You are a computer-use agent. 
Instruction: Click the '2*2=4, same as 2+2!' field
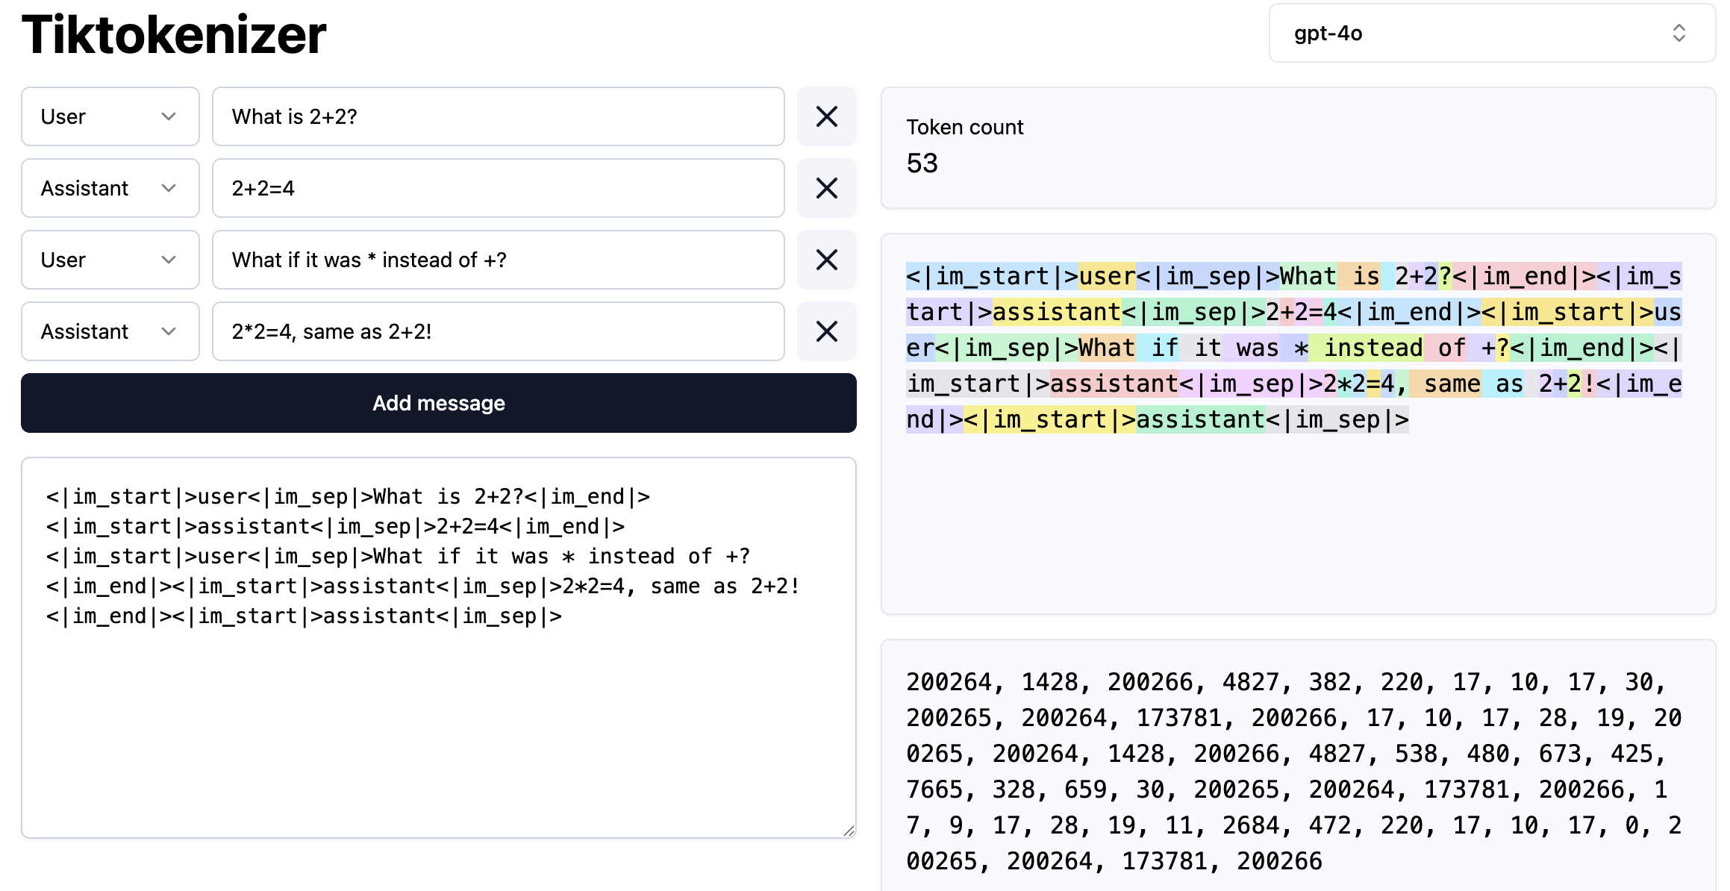[498, 331]
